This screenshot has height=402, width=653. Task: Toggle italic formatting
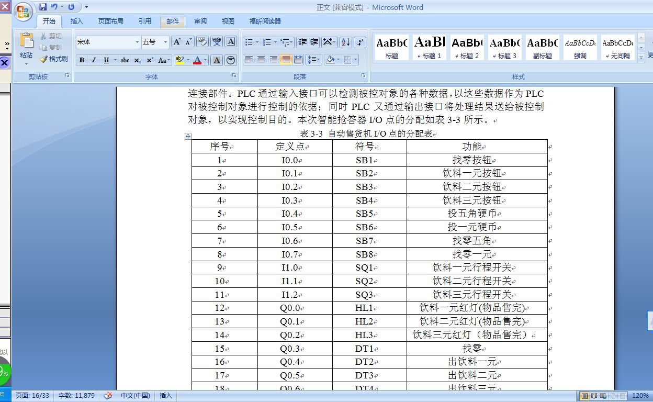[94, 60]
